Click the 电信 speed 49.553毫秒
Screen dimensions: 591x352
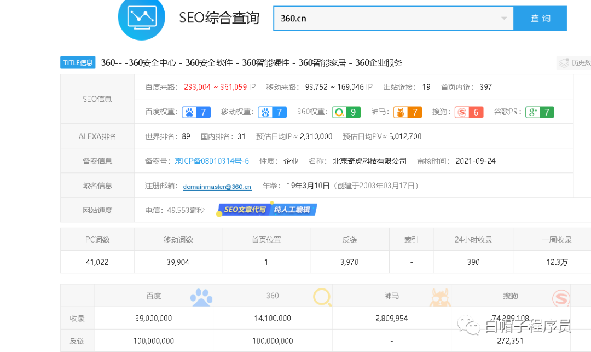186,210
